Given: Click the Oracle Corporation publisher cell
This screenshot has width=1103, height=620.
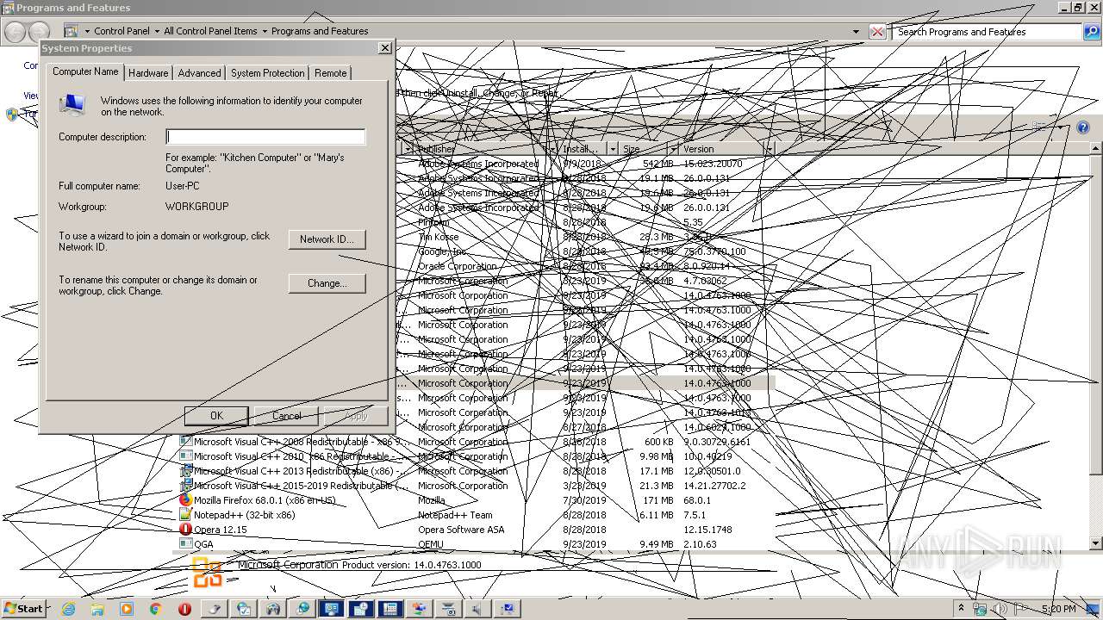Looking at the screenshot, I should 458,266.
